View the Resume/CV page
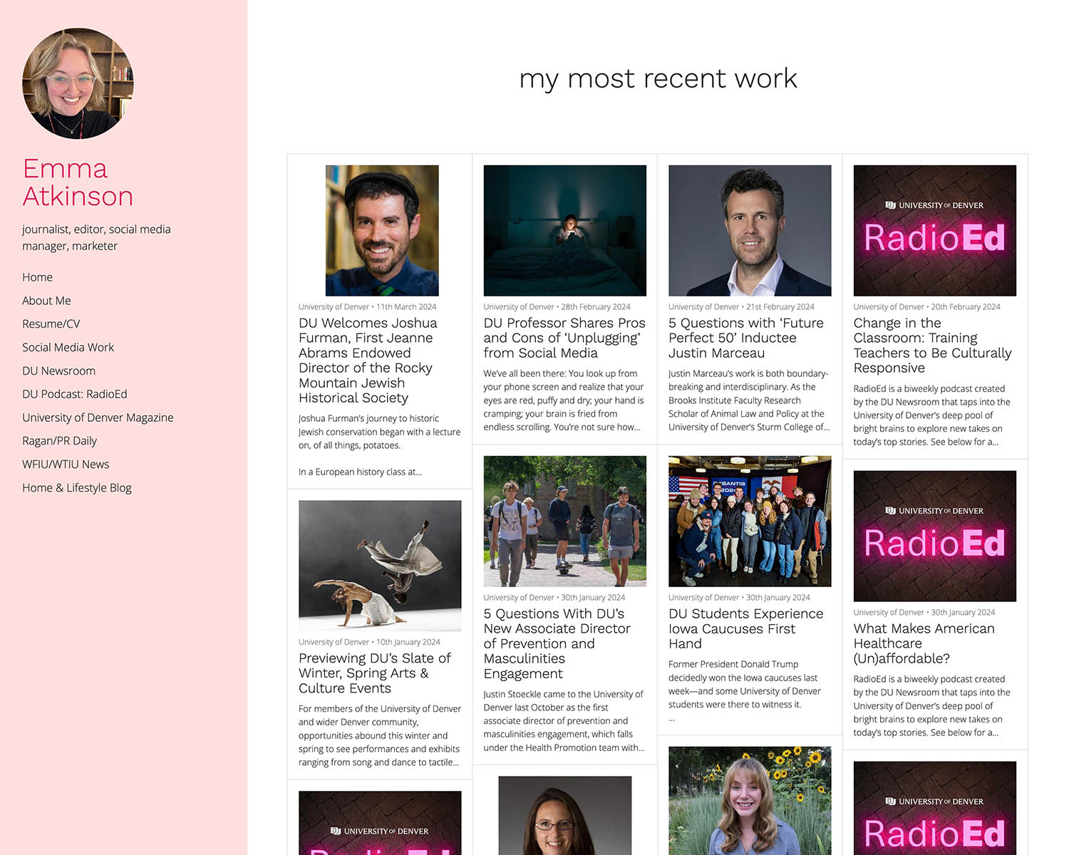 point(51,323)
